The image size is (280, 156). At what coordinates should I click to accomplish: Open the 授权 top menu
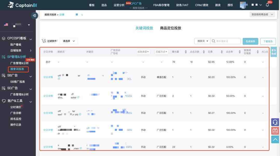point(230,5)
